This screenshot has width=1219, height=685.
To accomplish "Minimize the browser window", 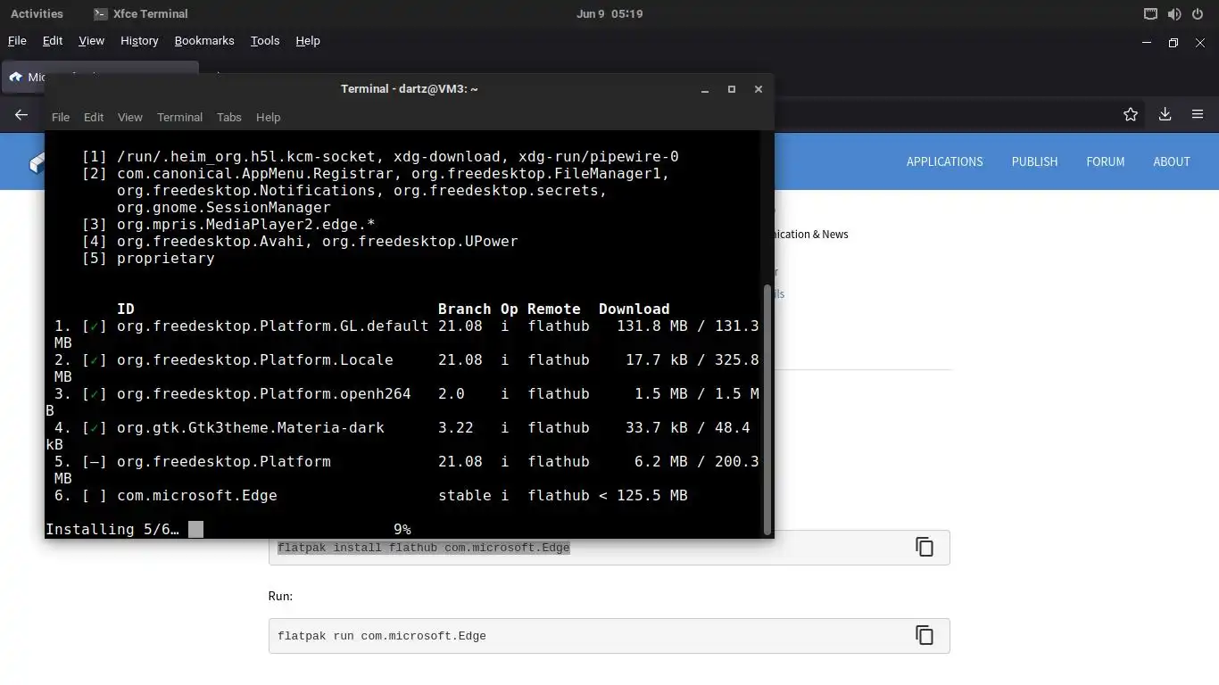I will click(x=1147, y=42).
